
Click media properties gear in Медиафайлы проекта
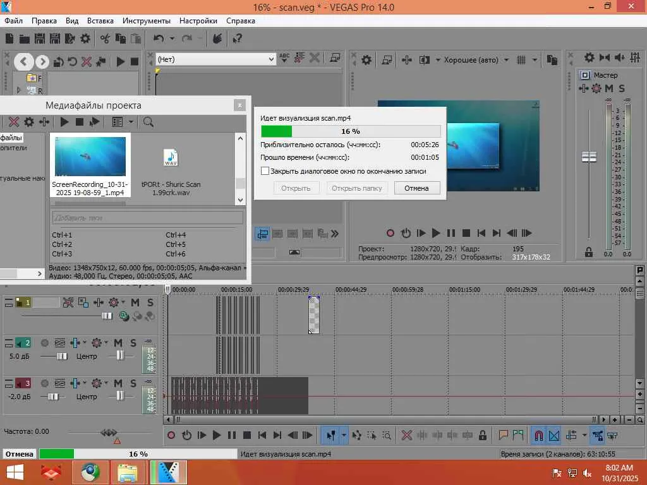pyautogui.click(x=29, y=122)
